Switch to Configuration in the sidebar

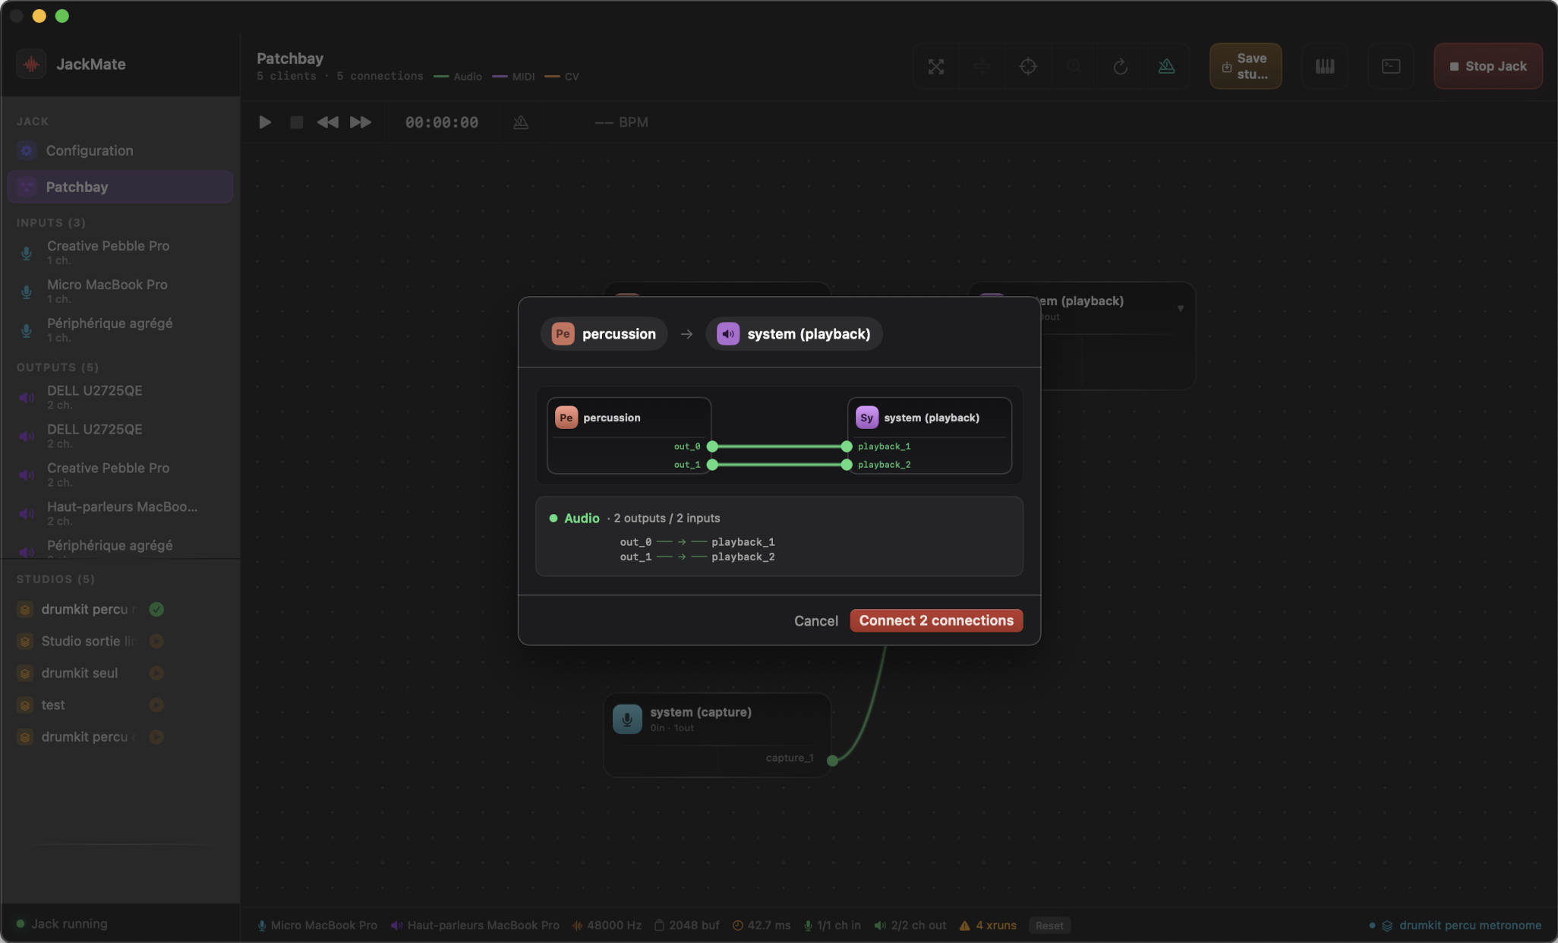pos(90,150)
